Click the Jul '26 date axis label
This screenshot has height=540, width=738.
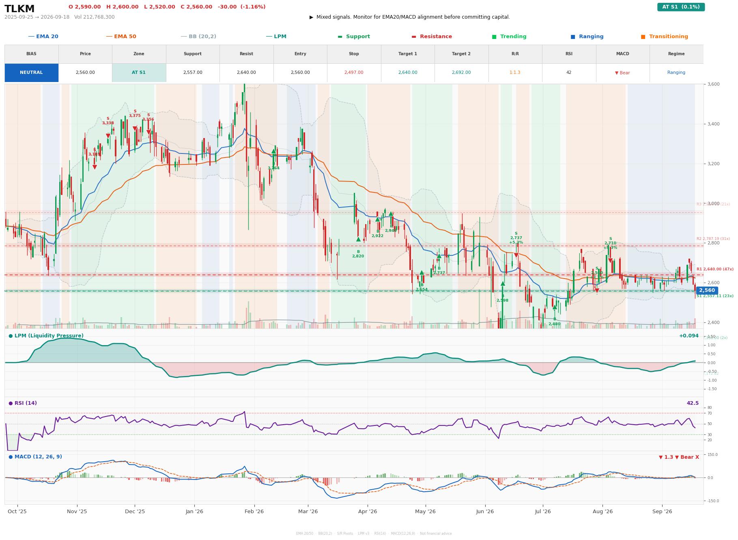tap(543, 512)
